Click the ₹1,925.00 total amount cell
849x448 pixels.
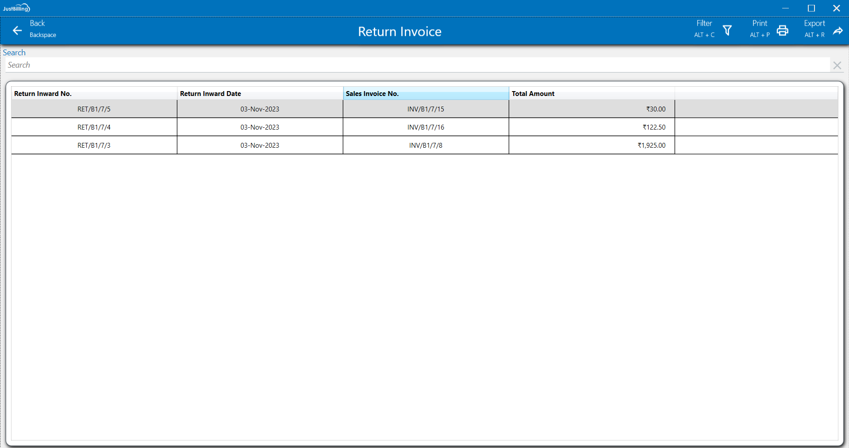(x=651, y=146)
